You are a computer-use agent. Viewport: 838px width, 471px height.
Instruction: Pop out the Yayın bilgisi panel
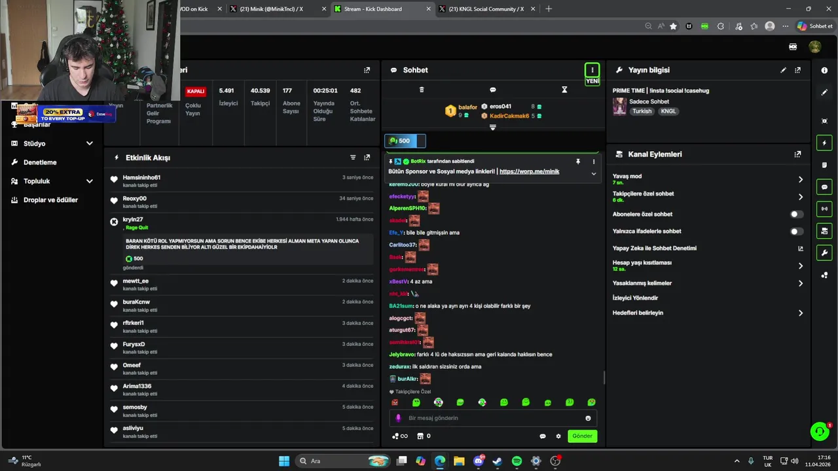[x=797, y=70]
